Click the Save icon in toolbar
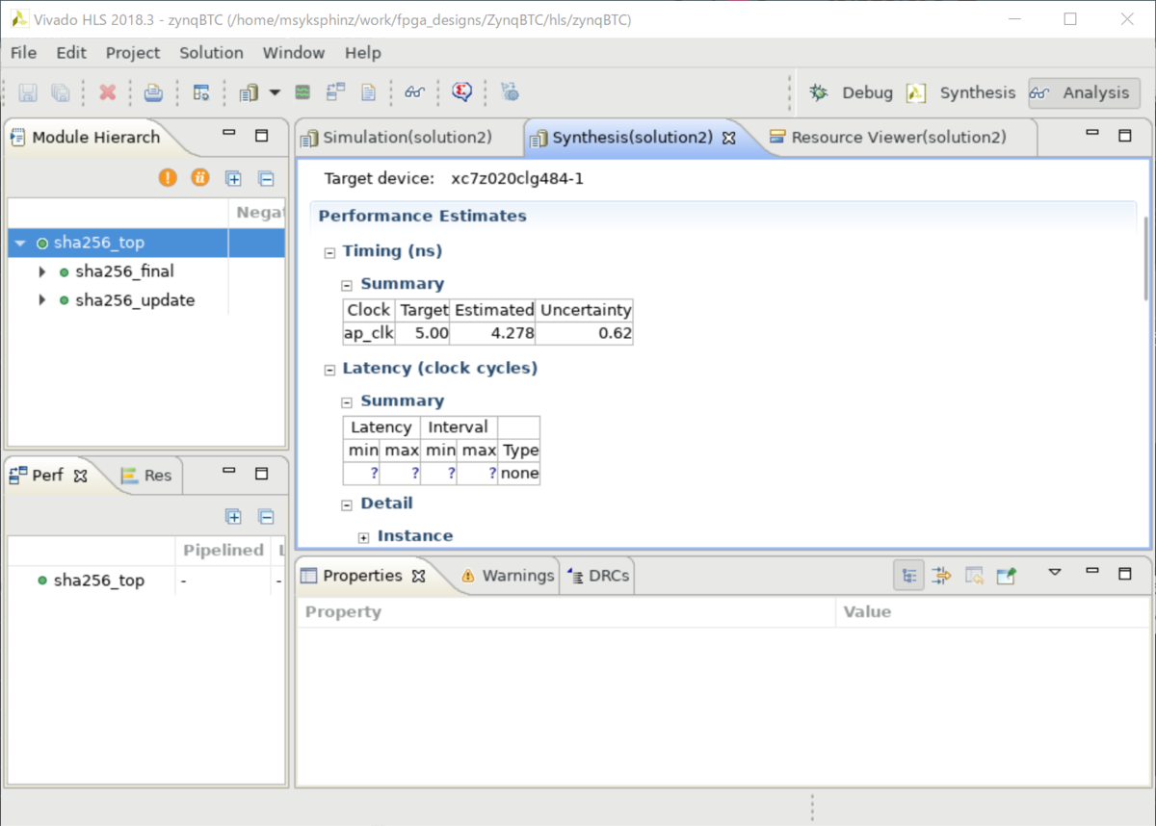This screenshot has width=1156, height=826. click(x=28, y=92)
